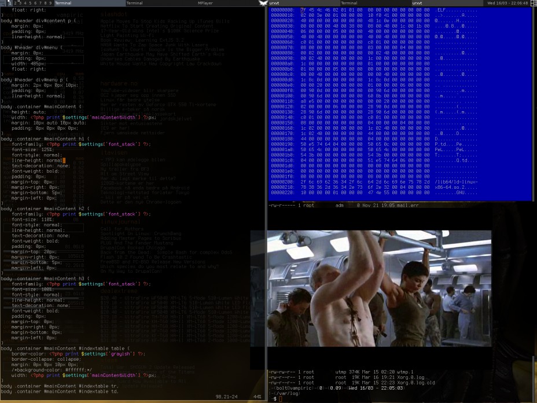537x403 pixels.
Task: Click the cursor position '98,21-24' in the editor status
Action: (x=226, y=397)
